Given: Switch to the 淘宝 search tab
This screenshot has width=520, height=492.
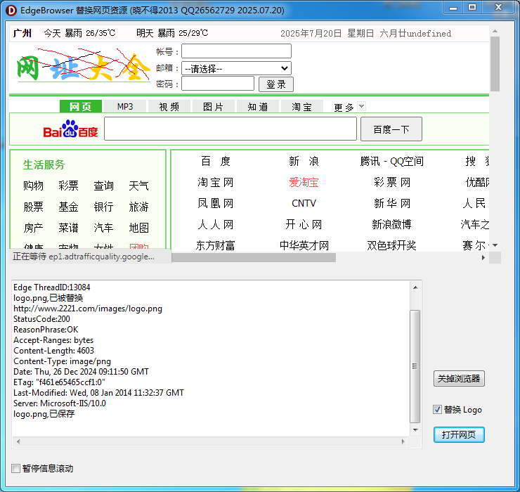Looking at the screenshot, I should [x=301, y=107].
